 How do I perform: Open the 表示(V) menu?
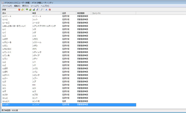point(25,6)
